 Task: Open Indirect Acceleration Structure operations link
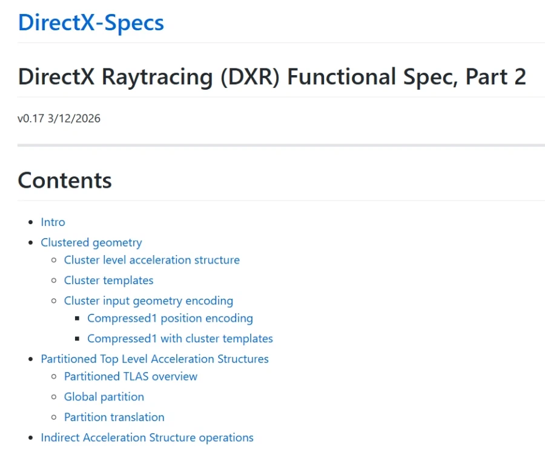click(147, 437)
